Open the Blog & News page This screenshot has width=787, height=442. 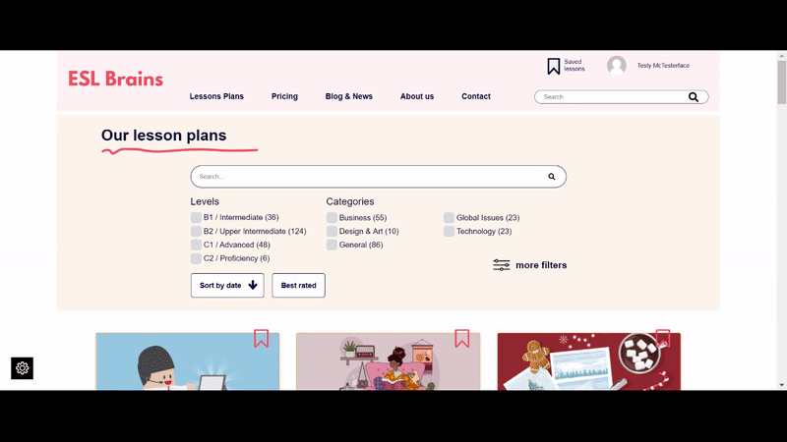(349, 96)
